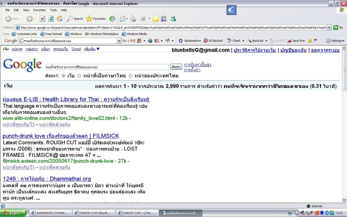The image size is (347, 217).
Task: Expand the Google Toolbar overflow chevron
Action: click(x=316, y=40)
